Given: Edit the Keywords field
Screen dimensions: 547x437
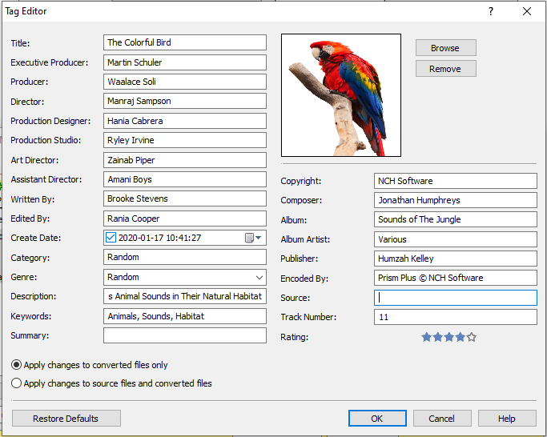Looking at the screenshot, I should [185, 316].
